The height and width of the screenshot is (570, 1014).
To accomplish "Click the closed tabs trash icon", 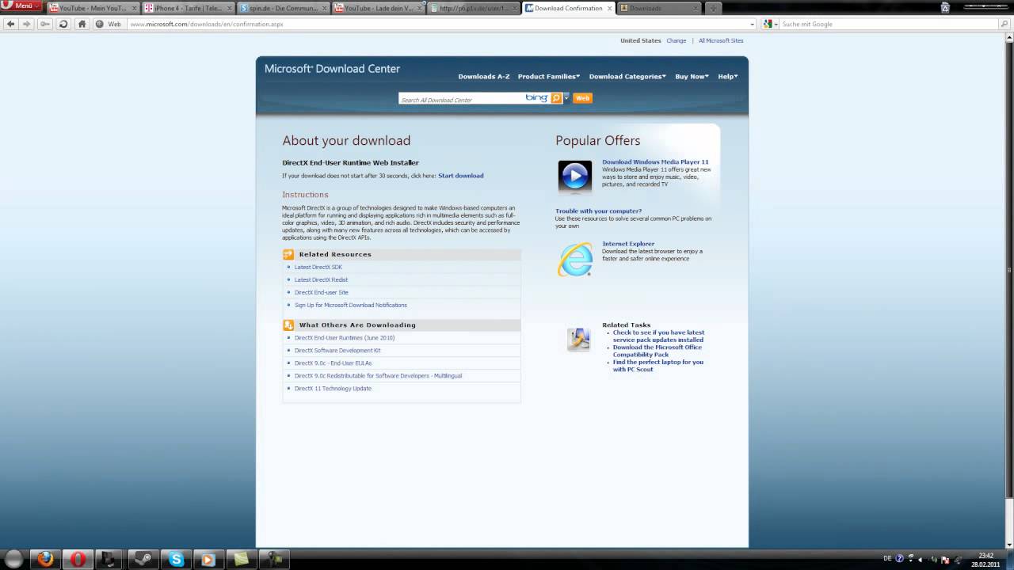I will pyautogui.click(x=945, y=8).
